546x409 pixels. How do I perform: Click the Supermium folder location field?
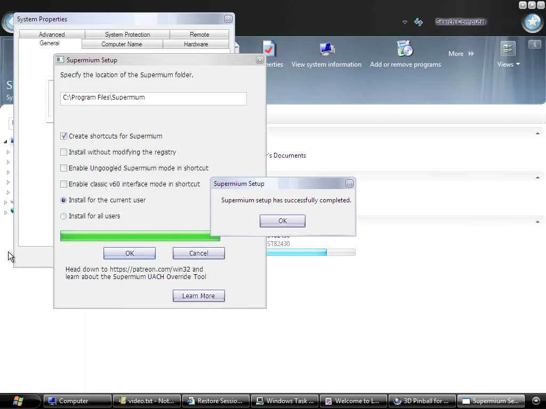click(154, 99)
